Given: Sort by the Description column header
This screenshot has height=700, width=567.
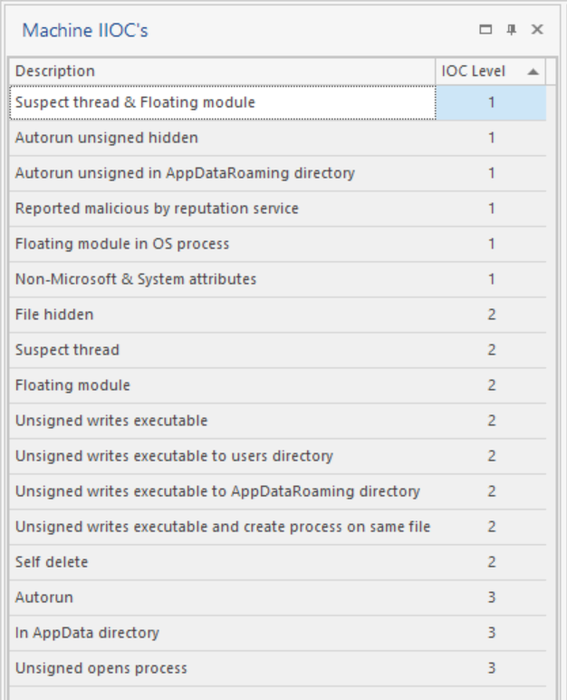Looking at the screenshot, I should point(222,71).
